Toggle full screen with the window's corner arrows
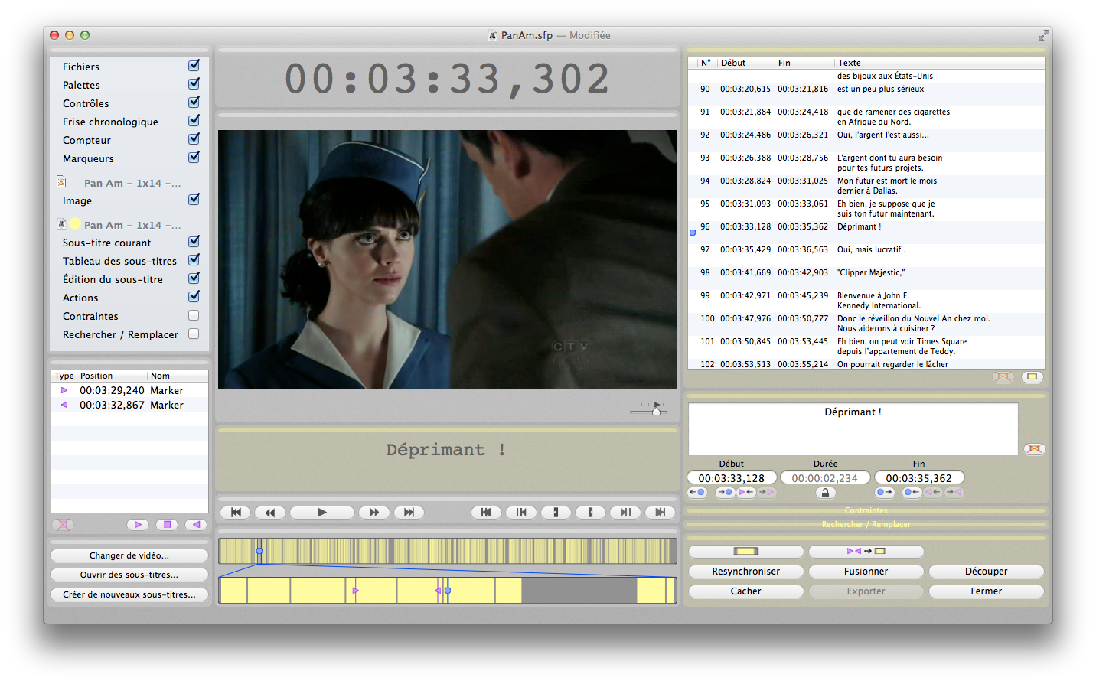Viewport: 1096px width, 684px height. tap(1043, 35)
